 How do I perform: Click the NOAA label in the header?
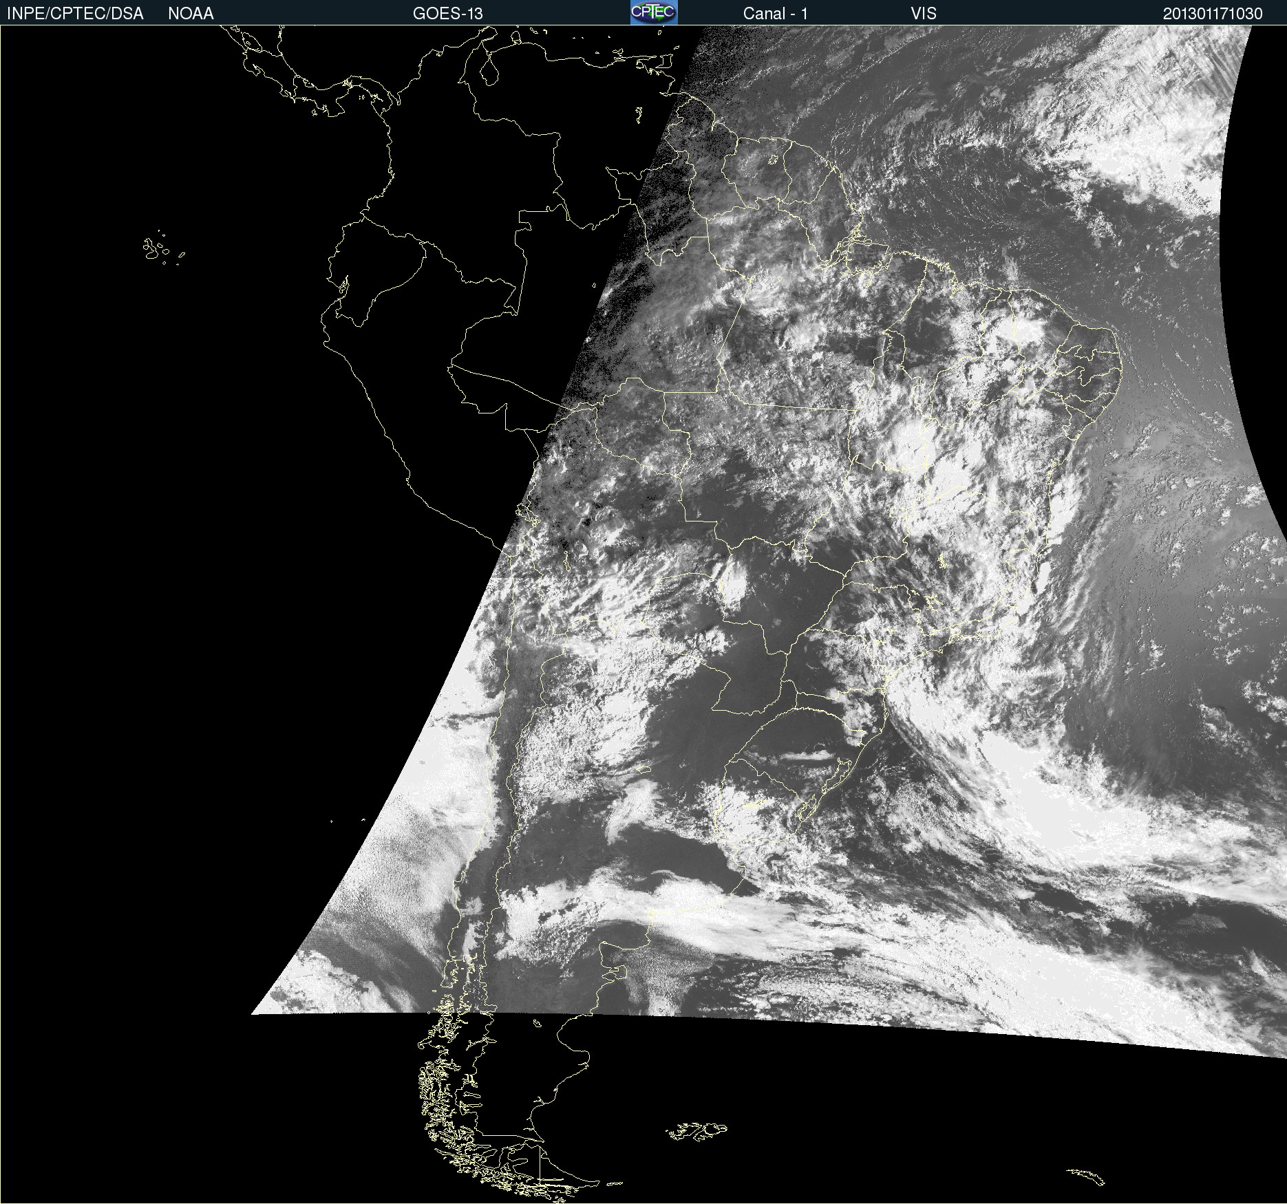click(191, 14)
